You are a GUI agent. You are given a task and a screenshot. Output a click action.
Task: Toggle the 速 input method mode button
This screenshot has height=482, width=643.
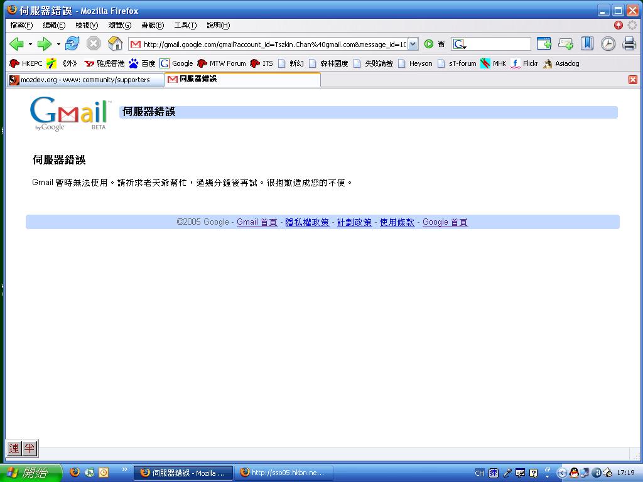point(14,448)
